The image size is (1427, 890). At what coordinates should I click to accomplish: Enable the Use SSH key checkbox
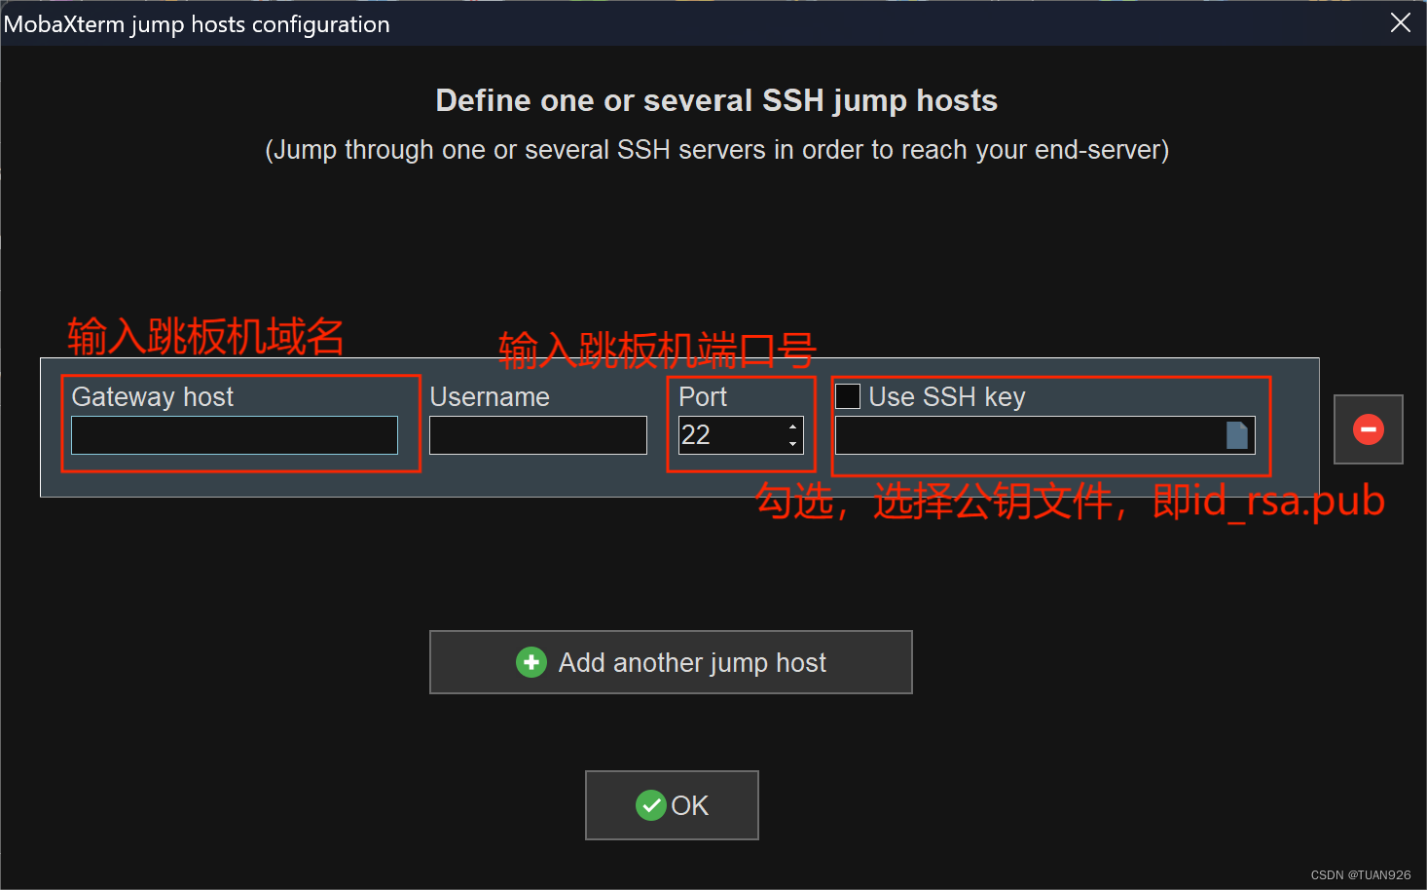(x=848, y=396)
